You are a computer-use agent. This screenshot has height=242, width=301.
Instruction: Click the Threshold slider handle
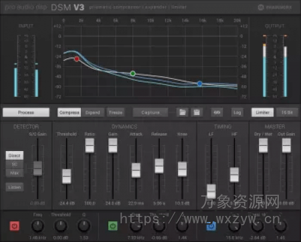point(66,176)
